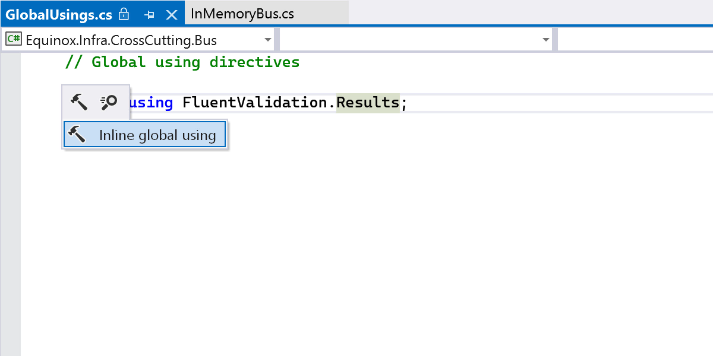The height and width of the screenshot is (356, 713).
Task: Click the magnifier inspect icon
Action: 109,102
